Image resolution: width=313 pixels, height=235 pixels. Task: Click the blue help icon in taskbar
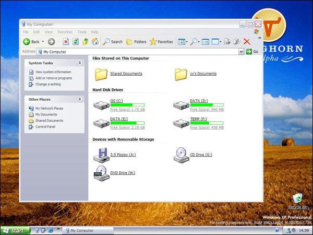pyautogui.click(x=277, y=231)
